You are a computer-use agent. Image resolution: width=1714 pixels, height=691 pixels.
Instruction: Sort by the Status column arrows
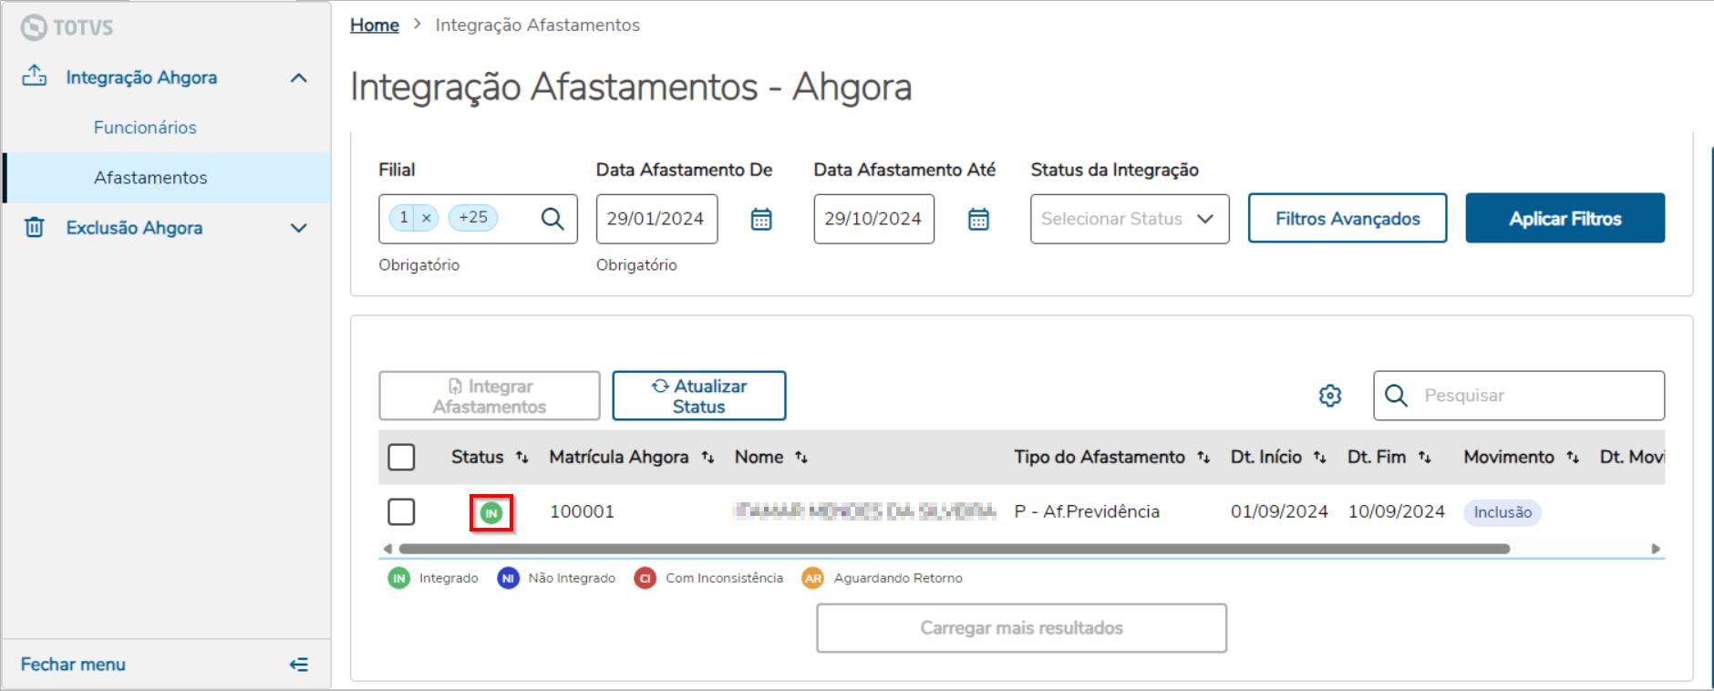click(522, 458)
